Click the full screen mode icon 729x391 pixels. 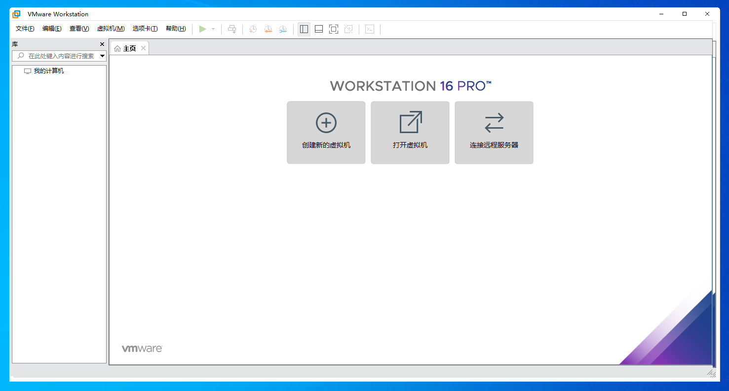coord(334,29)
